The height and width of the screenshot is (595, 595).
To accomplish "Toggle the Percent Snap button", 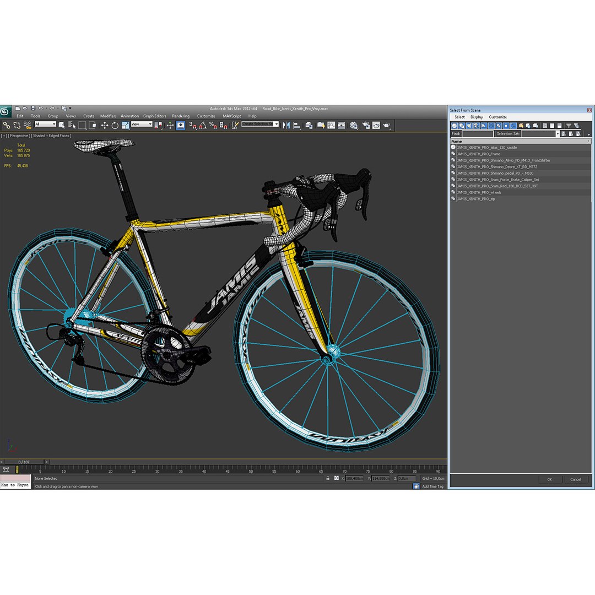I will click(x=213, y=125).
